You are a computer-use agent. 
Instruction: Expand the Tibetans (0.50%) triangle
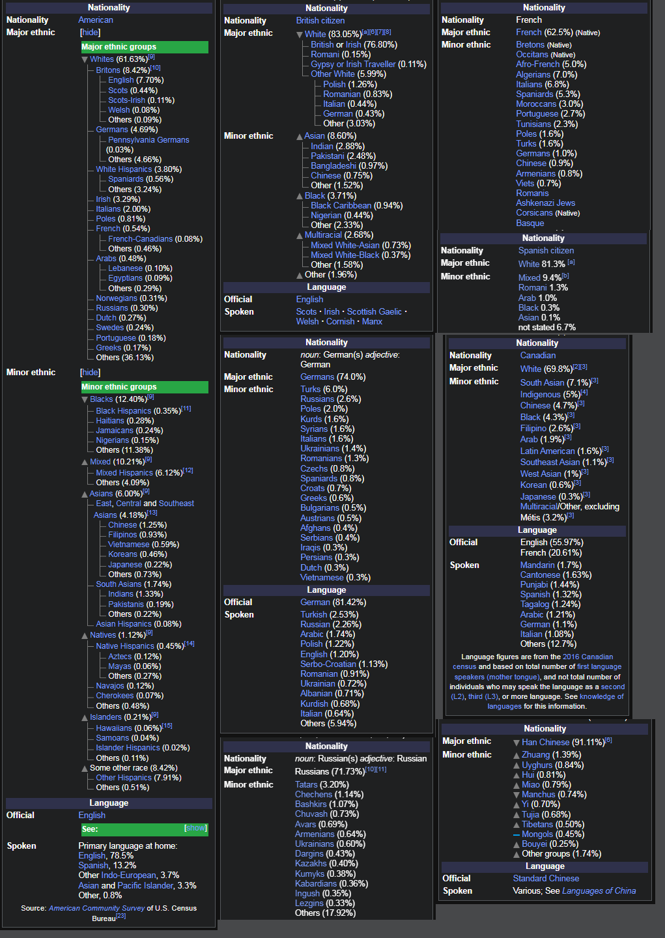516,825
